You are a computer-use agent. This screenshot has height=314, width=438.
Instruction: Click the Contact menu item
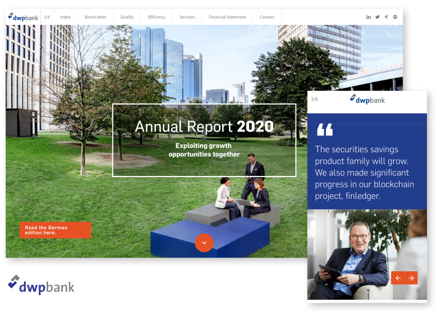(x=267, y=17)
